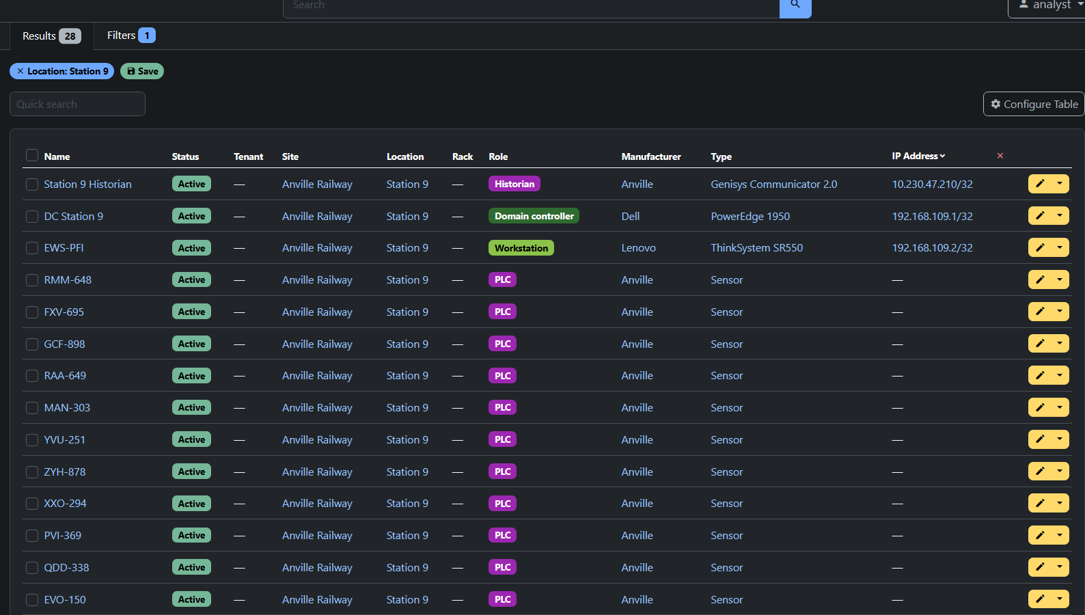The image size is (1085, 615).
Task: Select the MAN-303 row checkbox
Action: click(32, 408)
